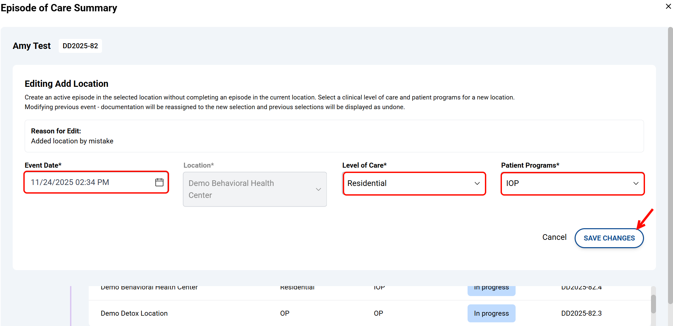Viewport: 673px width, 326px height.
Task: Click the Amy Test patient name
Action: (32, 46)
